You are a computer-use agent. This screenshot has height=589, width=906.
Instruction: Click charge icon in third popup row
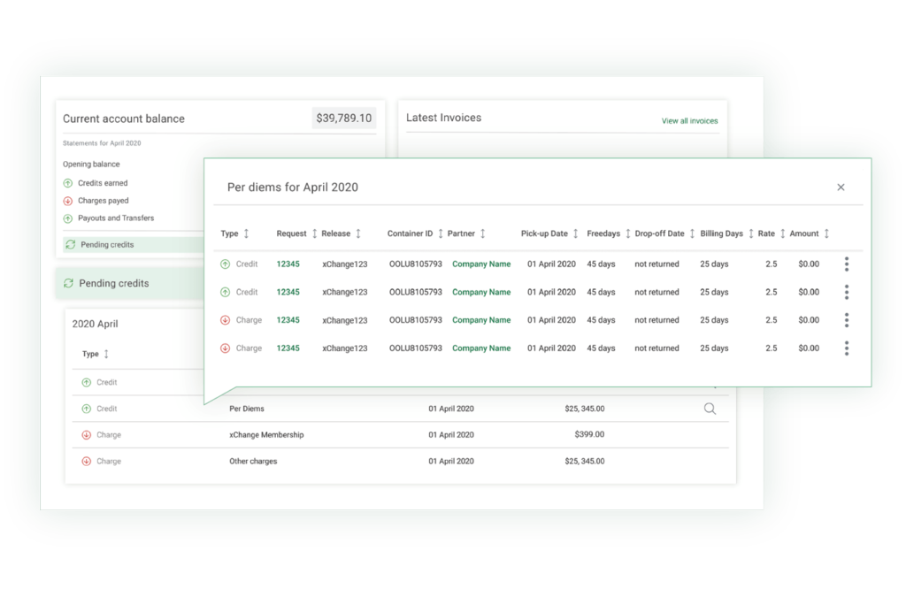click(226, 320)
